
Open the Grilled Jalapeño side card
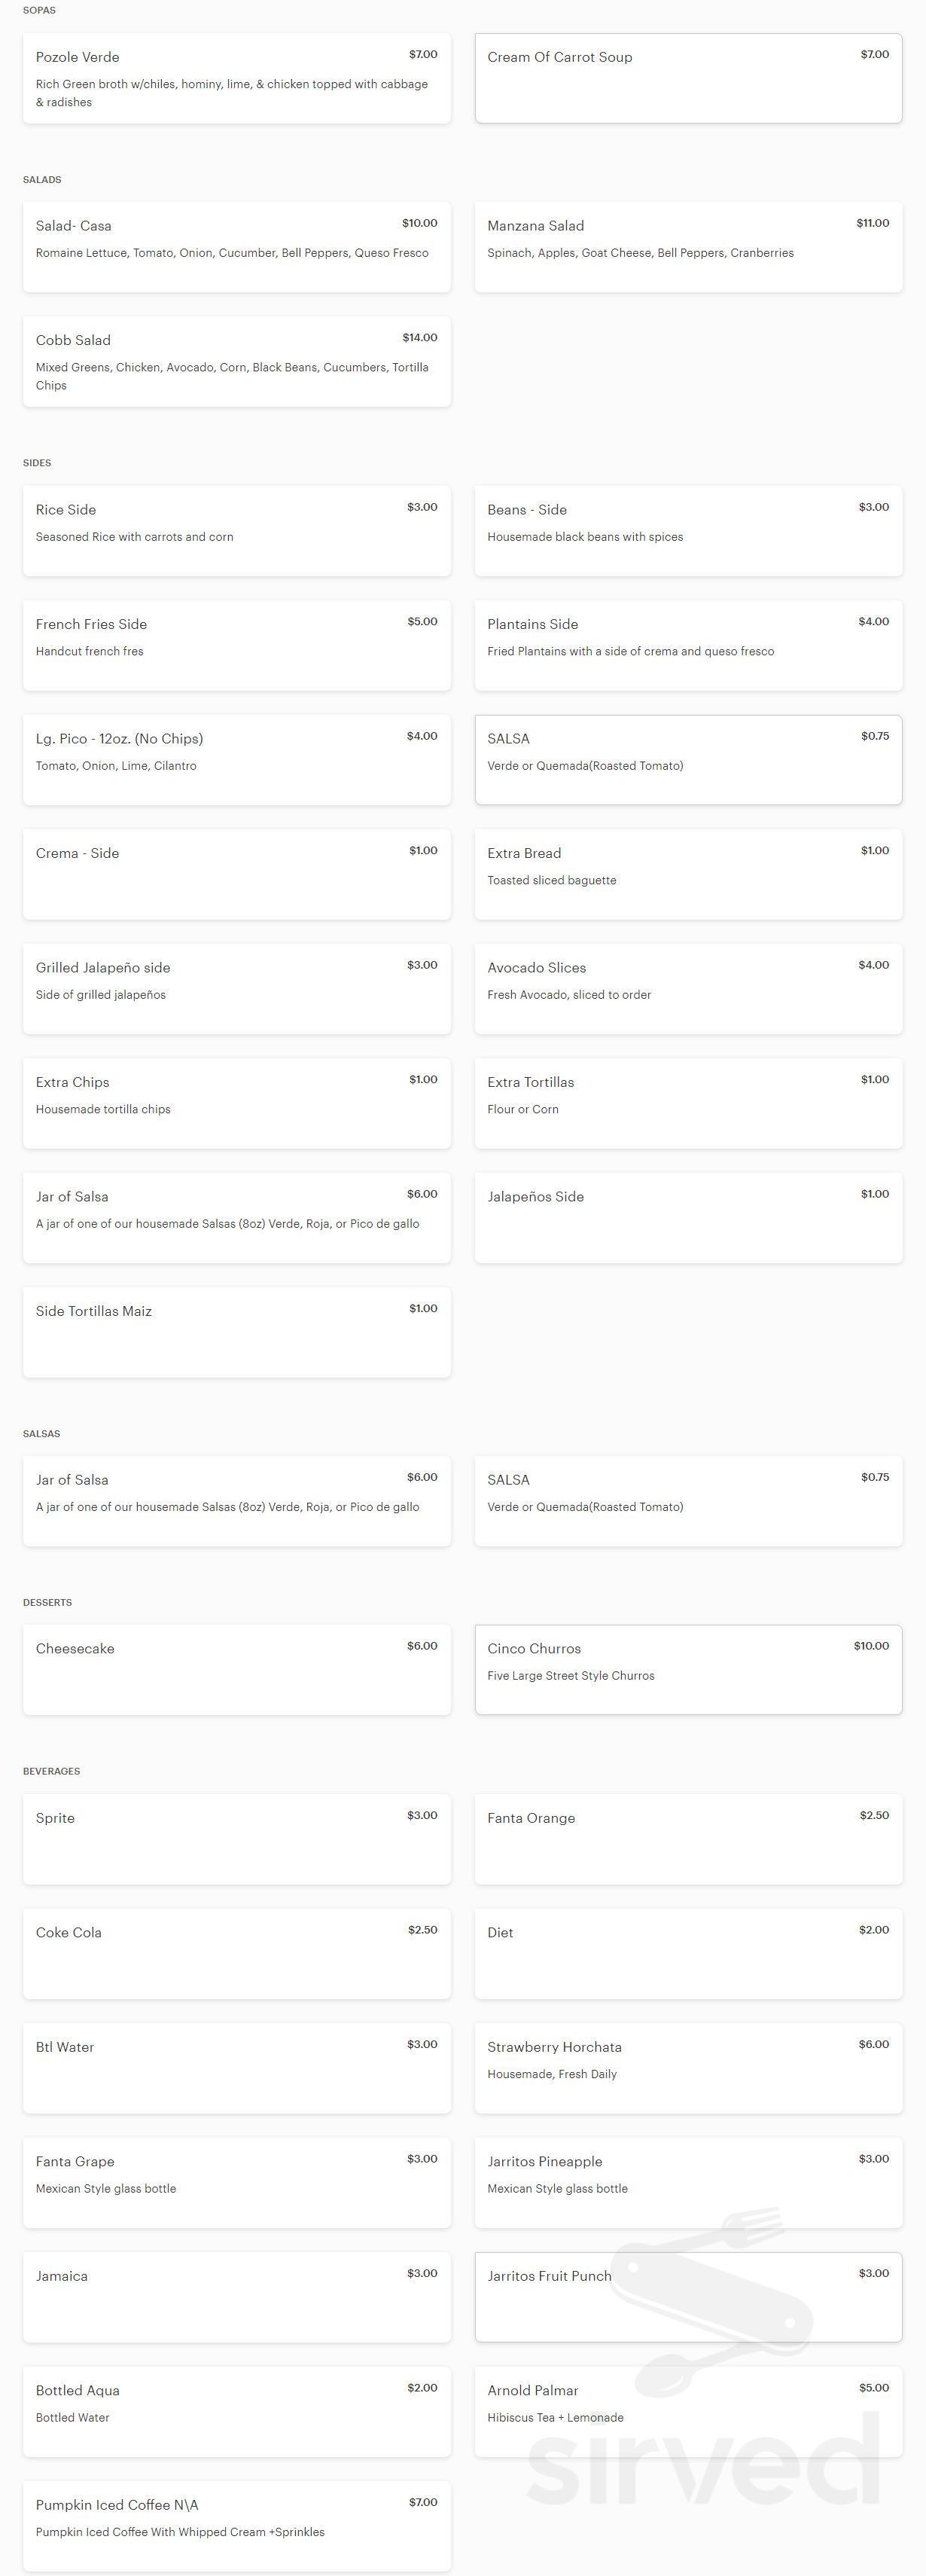click(x=237, y=989)
